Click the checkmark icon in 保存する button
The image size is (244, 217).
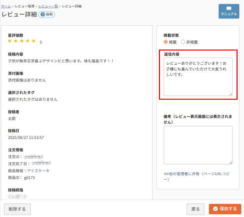215,209
